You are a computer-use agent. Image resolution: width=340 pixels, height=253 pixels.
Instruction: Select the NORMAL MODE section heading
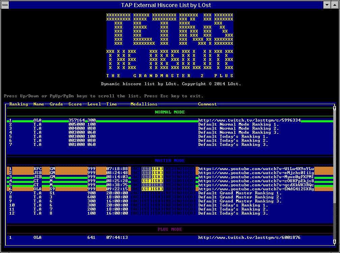pos(170,112)
